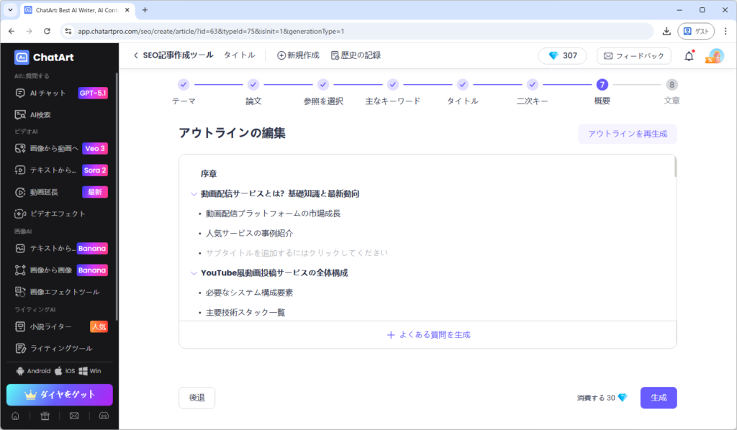Collapse the 動画配信サービスとは? section
737x430 pixels.
tap(194, 194)
